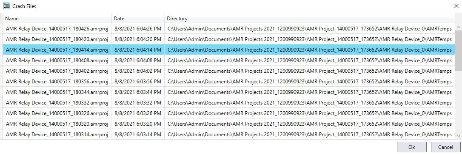462x154 pixels.
Task: Close the Crash Files dialog
Action: tap(455, 6)
